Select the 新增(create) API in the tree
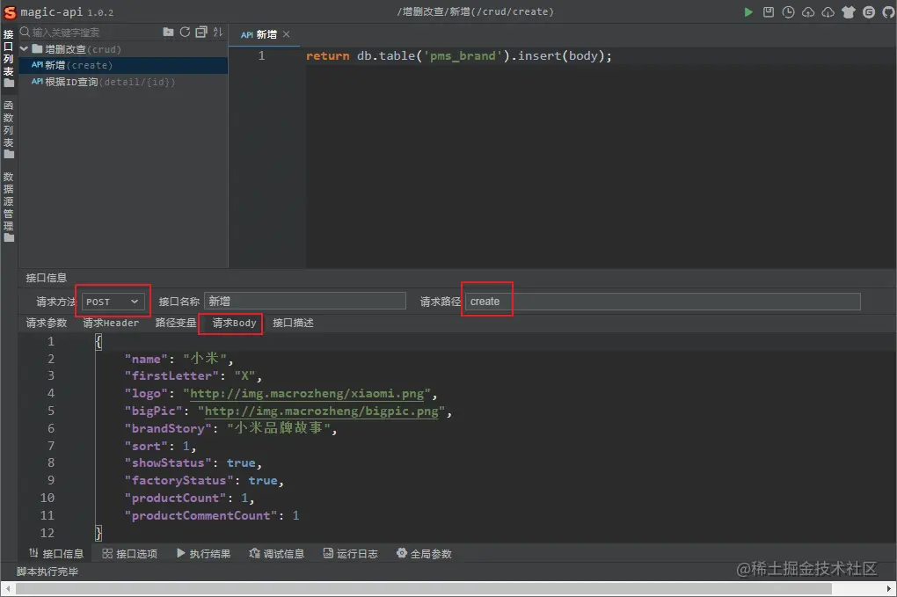The image size is (897, 597). [123, 65]
